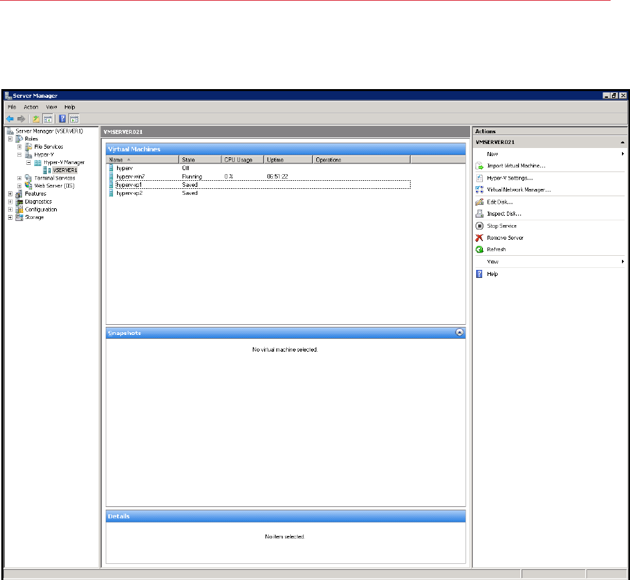
Task: Click the Edit Disk action link
Action: pos(500,202)
